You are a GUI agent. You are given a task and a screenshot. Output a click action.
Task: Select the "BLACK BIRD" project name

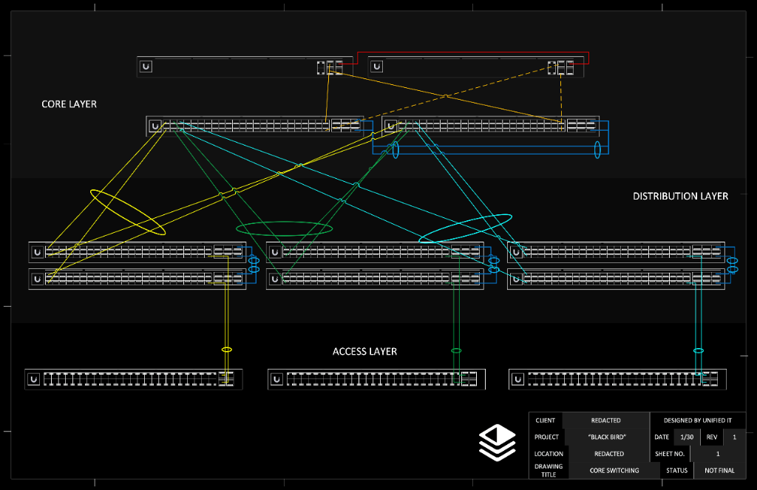(607, 437)
